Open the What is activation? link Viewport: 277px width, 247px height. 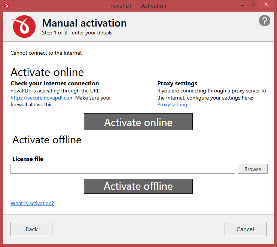[32, 203]
